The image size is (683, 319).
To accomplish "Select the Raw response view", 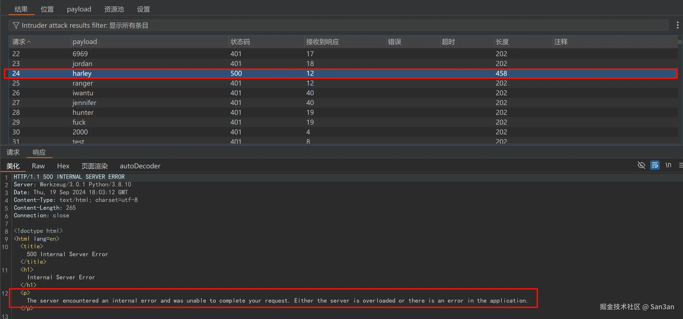I will pos(38,166).
